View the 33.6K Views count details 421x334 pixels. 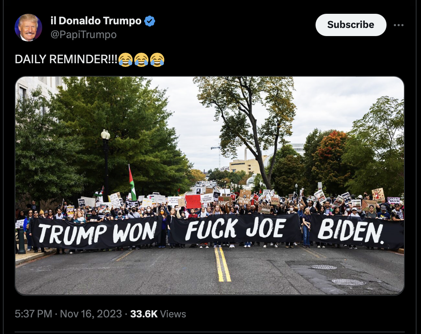click(x=158, y=314)
